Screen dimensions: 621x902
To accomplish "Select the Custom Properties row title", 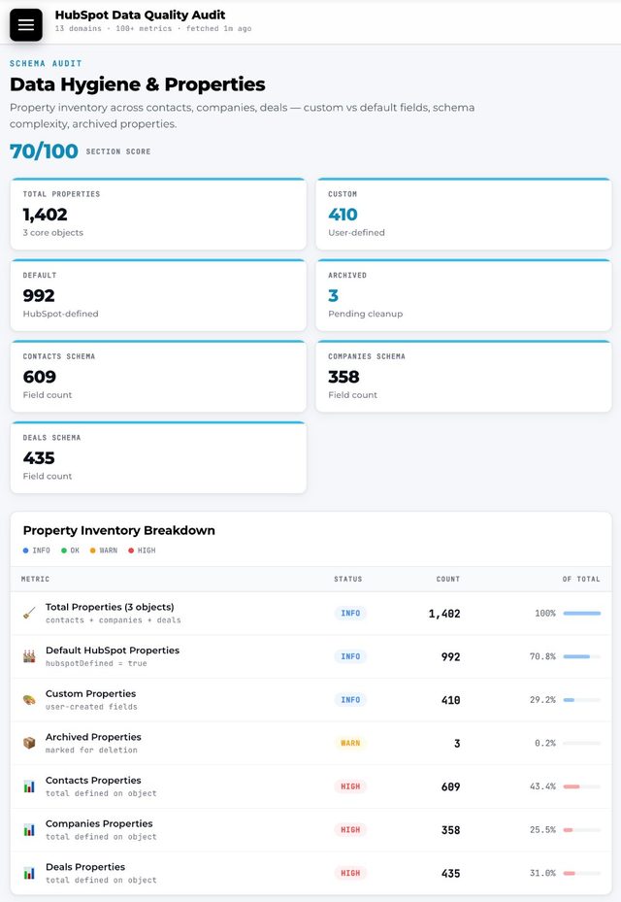I will [91, 694].
